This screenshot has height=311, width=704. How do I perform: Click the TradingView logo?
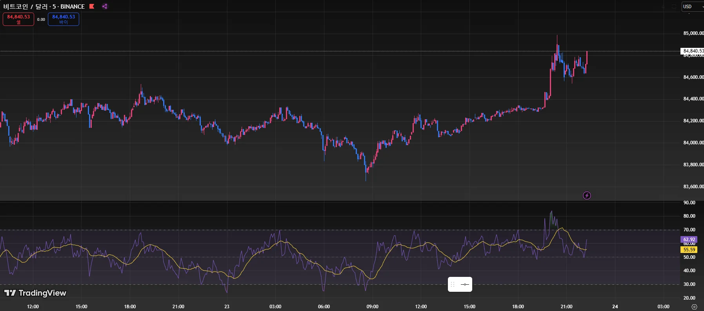[x=35, y=293]
